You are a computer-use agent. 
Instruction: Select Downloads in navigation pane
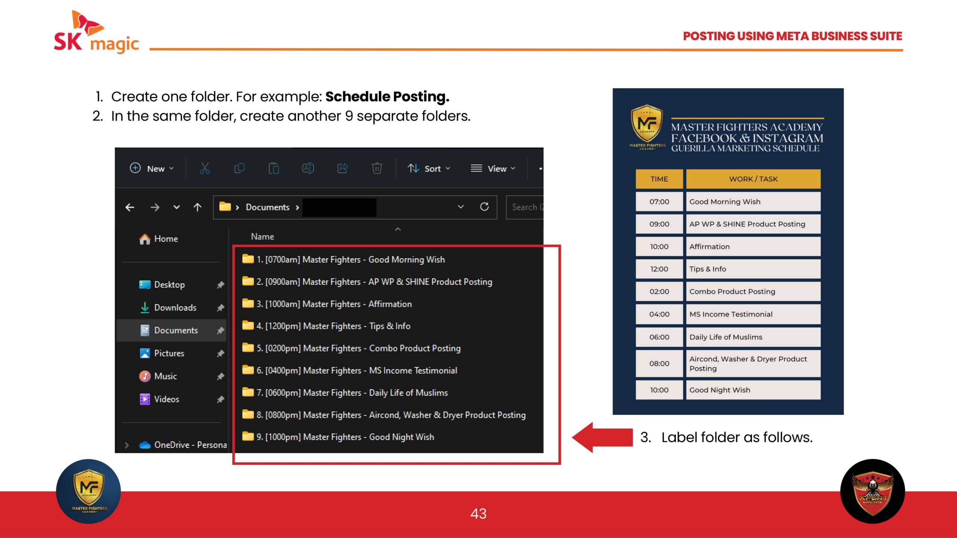coord(175,307)
